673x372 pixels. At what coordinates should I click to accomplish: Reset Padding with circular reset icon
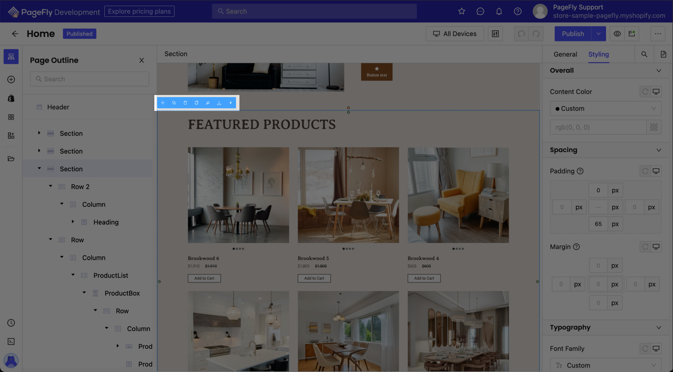click(x=645, y=171)
